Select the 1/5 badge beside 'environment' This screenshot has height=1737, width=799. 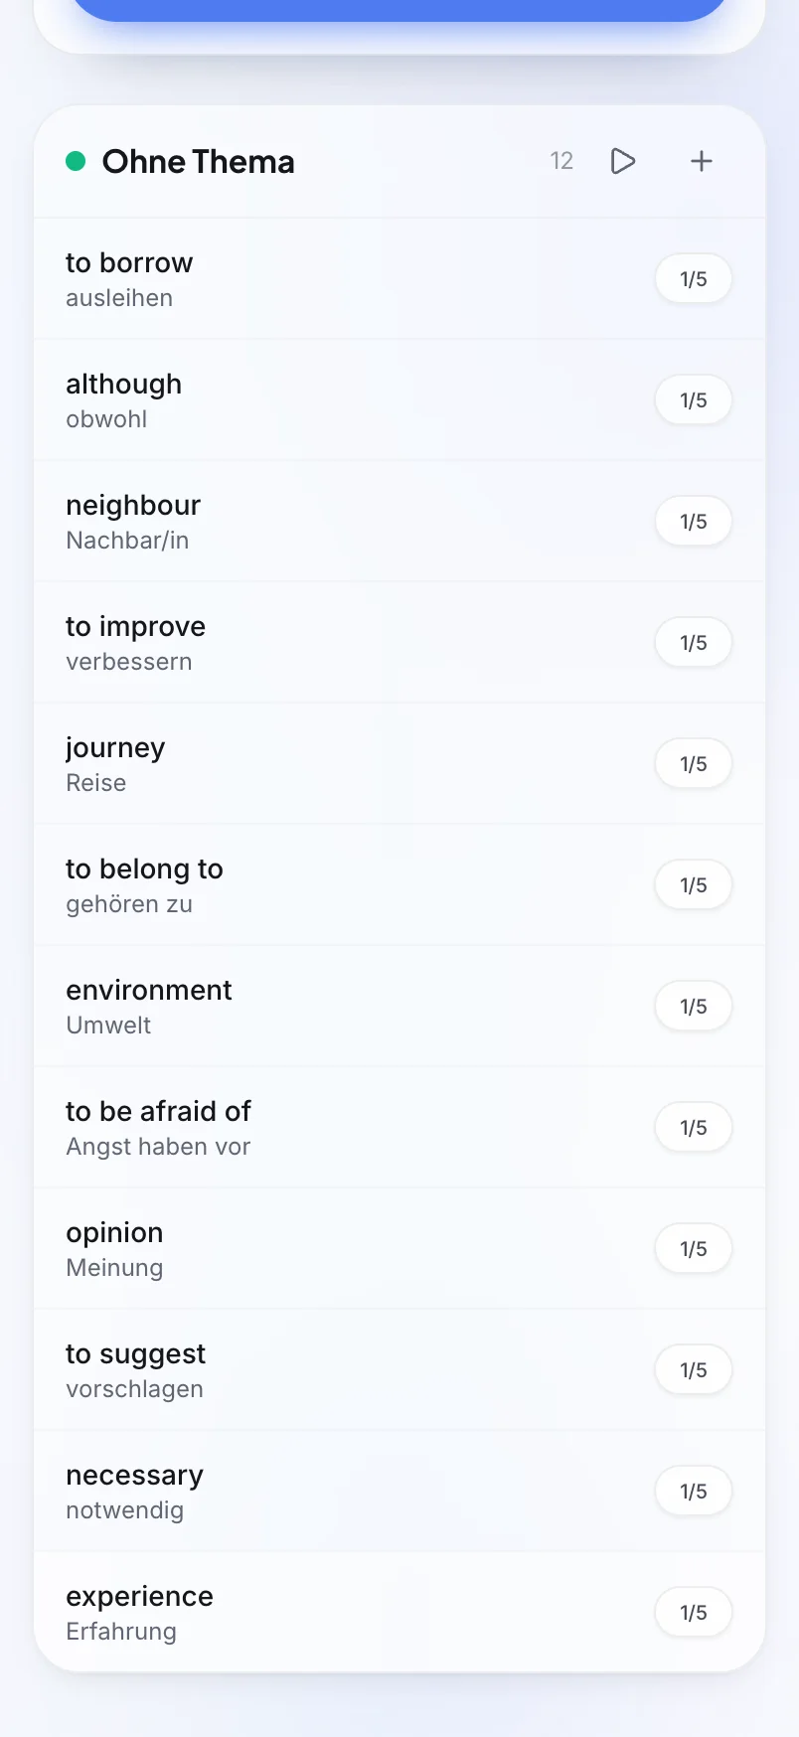(x=694, y=1007)
